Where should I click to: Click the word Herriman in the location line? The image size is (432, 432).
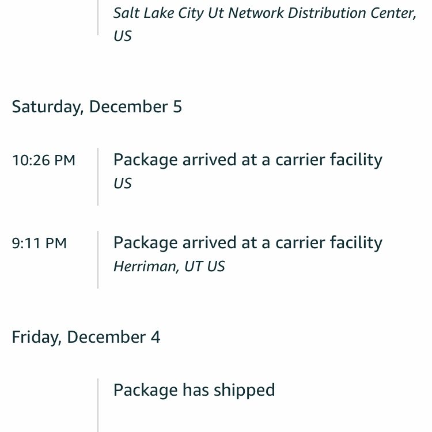145,267
